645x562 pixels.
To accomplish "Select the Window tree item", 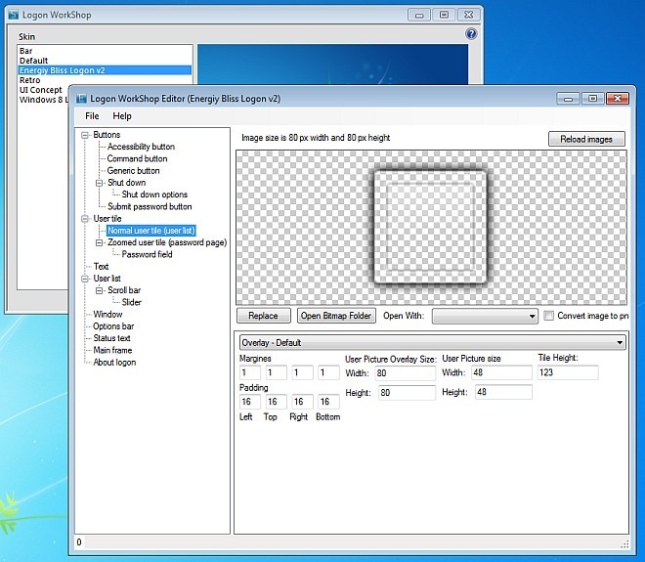I will [x=107, y=315].
